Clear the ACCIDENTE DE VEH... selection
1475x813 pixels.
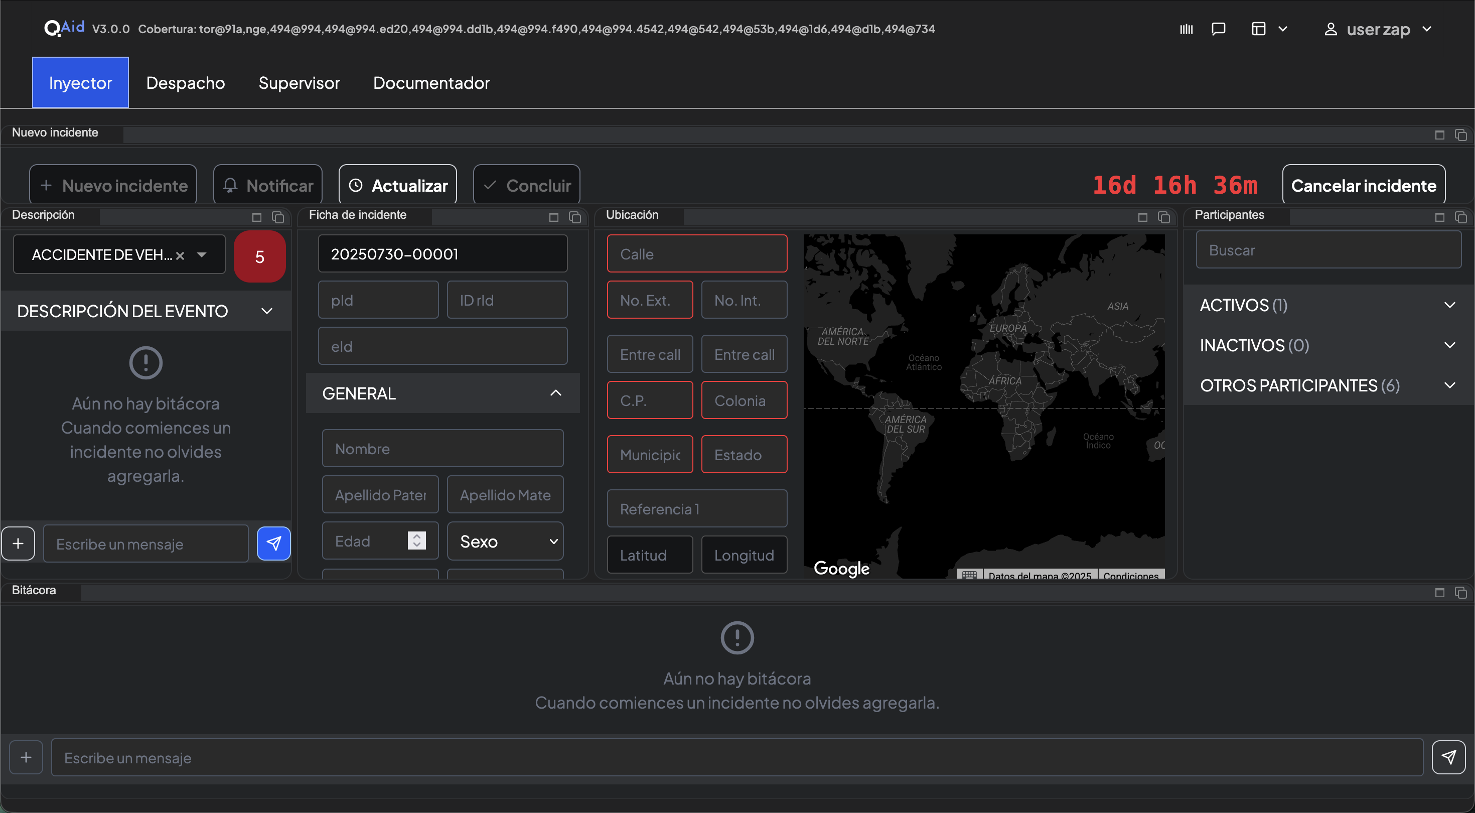click(180, 255)
